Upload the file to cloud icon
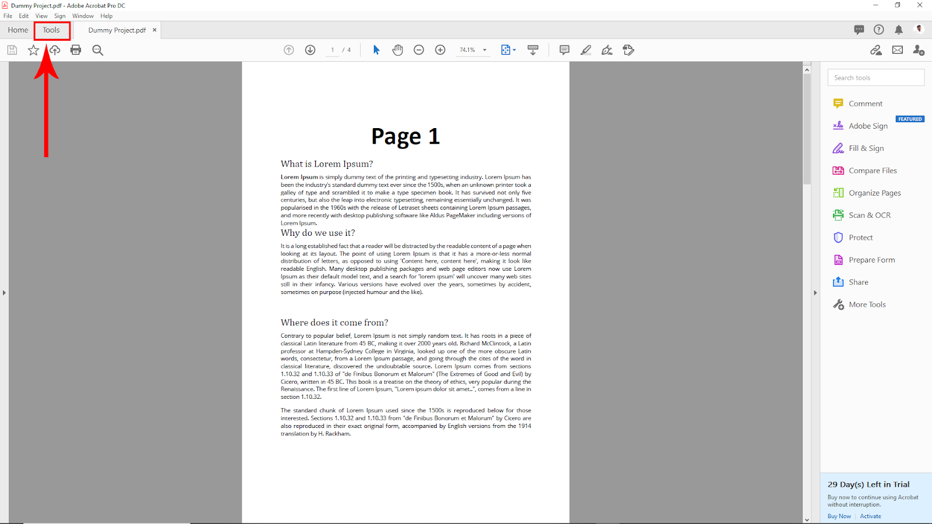This screenshot has height=524, width=932. [55, 50]
